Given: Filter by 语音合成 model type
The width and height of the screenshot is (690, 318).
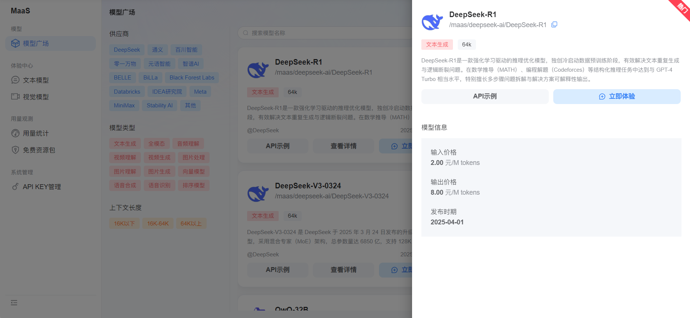Looking at the screenshot, I should (125, 185).
